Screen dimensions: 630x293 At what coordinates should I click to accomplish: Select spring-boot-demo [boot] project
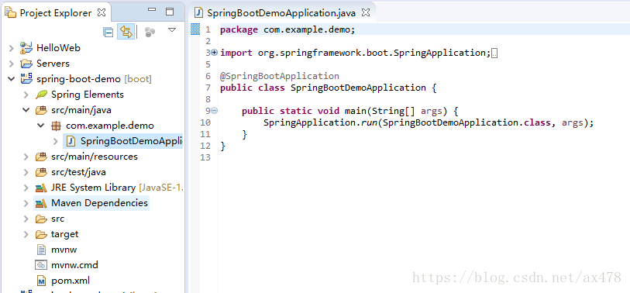[94, 79]
